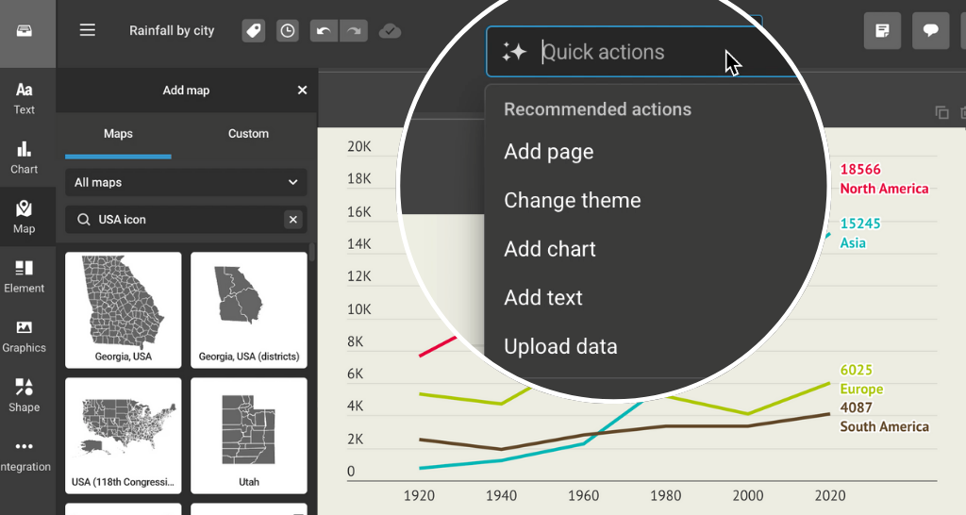Select Change theme in recommended actions
The height and width of the screenshot is (515, 966).
click(x=572, y=200)
